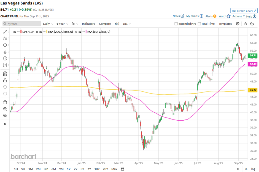Click the Notes link
259x172 pixels.
[x=176, y=16]
